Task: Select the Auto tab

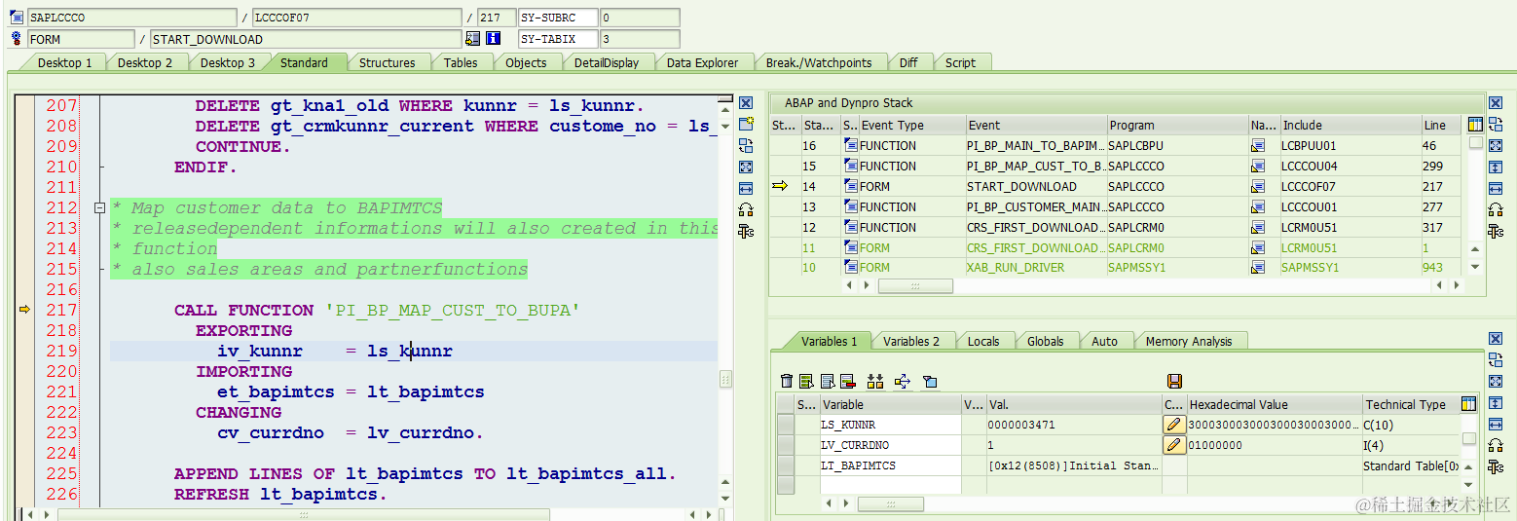Action: [x=1104, y=341]
